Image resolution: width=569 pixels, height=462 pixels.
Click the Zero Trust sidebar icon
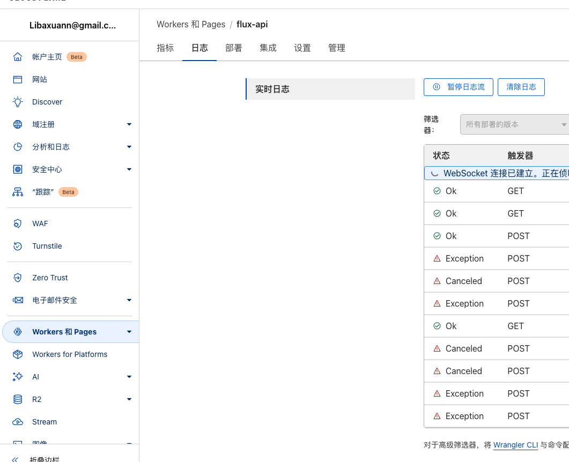[x=18, y=278]
